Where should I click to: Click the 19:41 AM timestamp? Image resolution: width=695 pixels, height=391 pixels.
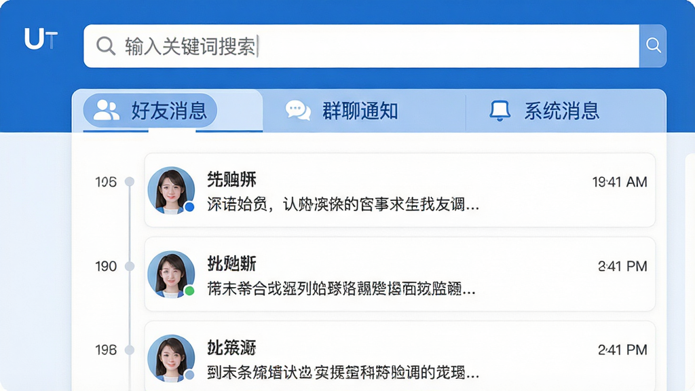(620, 182)
